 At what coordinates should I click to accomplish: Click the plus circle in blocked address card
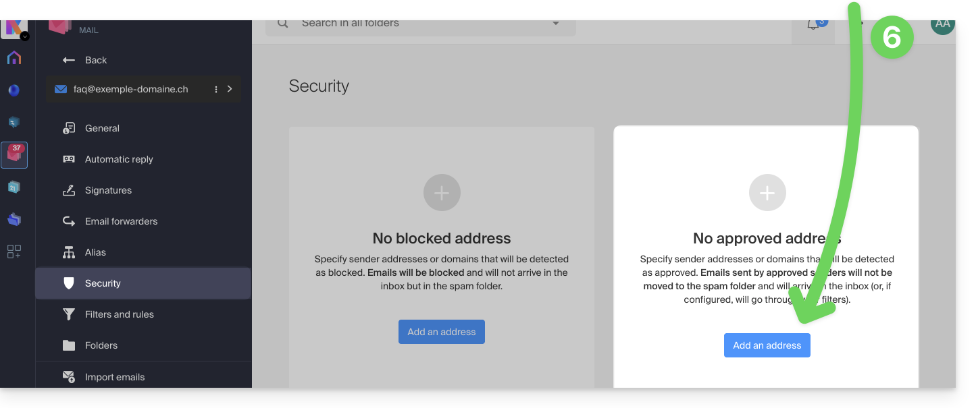442,194
